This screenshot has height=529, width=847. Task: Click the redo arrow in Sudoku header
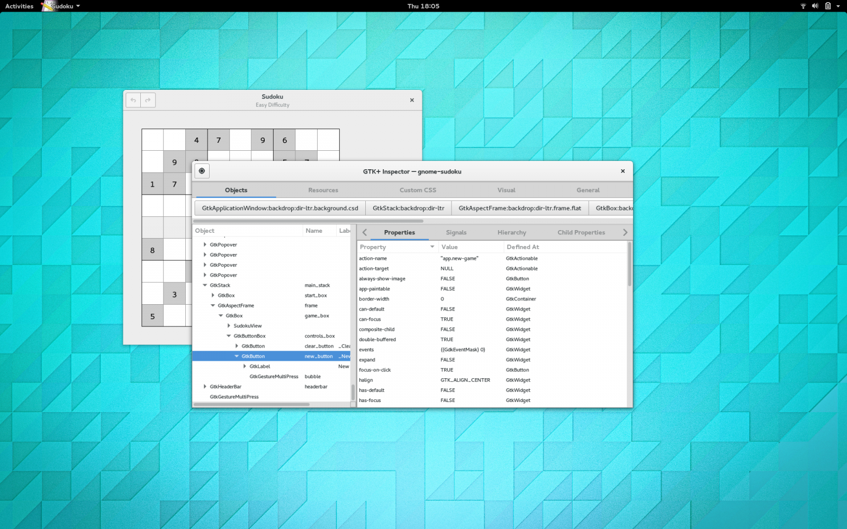(148, 100)
